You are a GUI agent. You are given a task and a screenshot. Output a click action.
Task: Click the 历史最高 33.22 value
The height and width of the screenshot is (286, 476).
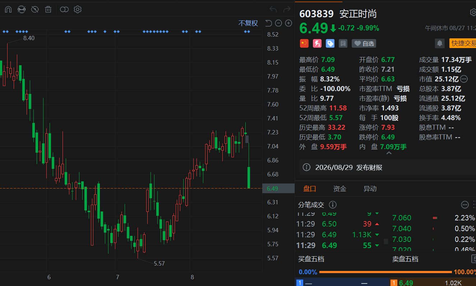click(336, 127)
